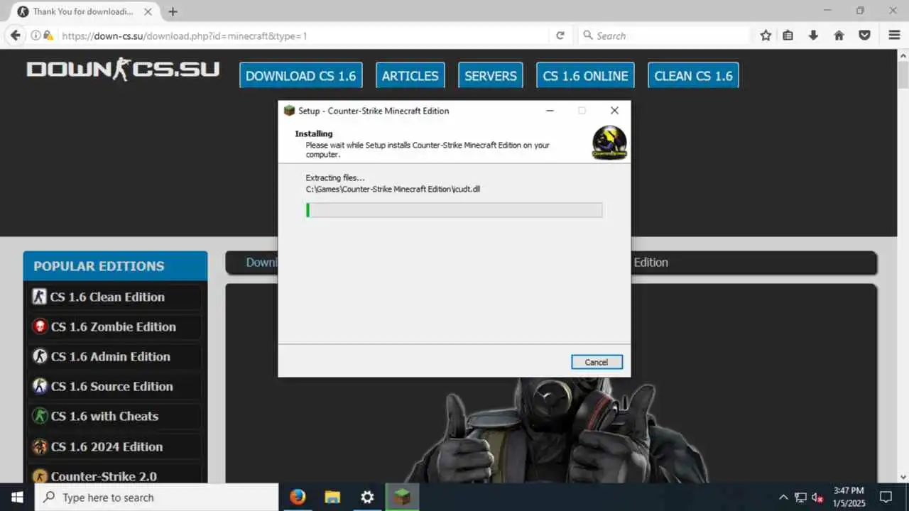
Task: Click the installation progress bar
Action: coord(454,210)
